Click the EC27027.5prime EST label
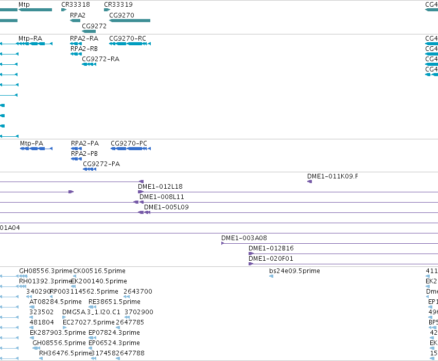 click(89, 323)
